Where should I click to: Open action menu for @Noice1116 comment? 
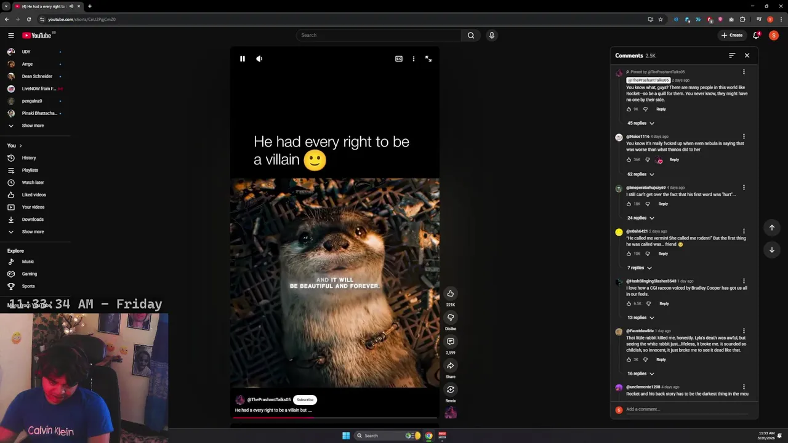click(x=744, y=137)
